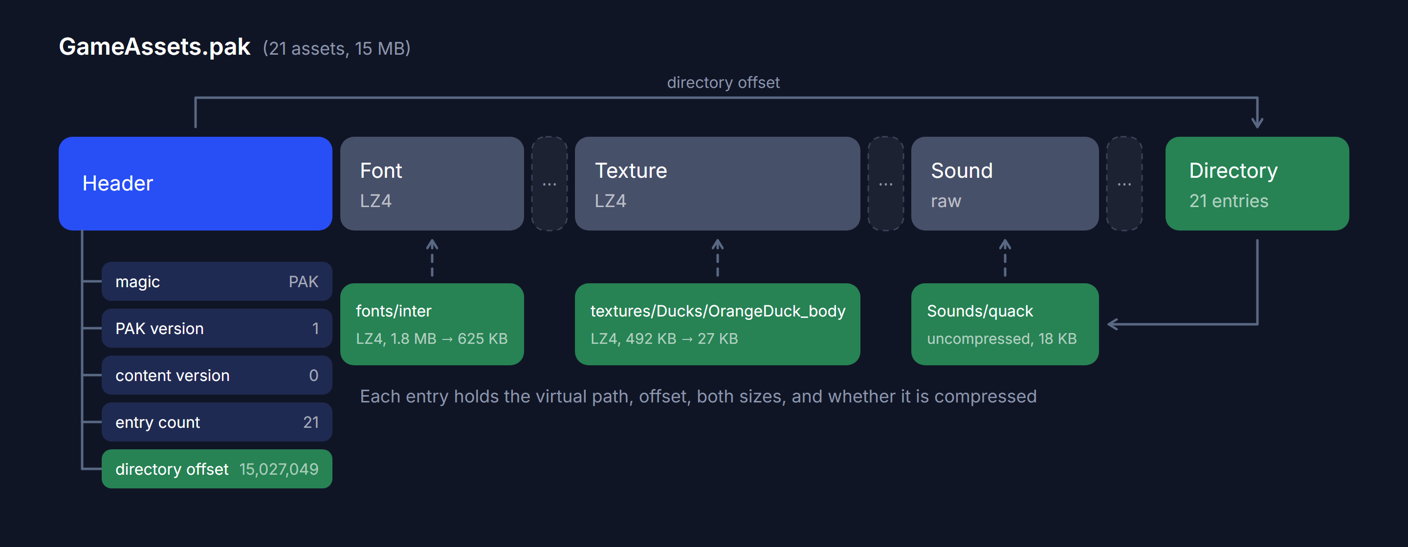Click the green directory offset field
Screen dimensions: 1408x547
tap(217, 469)
